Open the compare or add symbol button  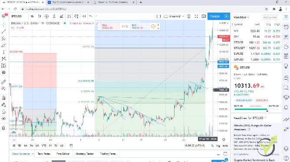pyautogui.click(x=46, y=16)
